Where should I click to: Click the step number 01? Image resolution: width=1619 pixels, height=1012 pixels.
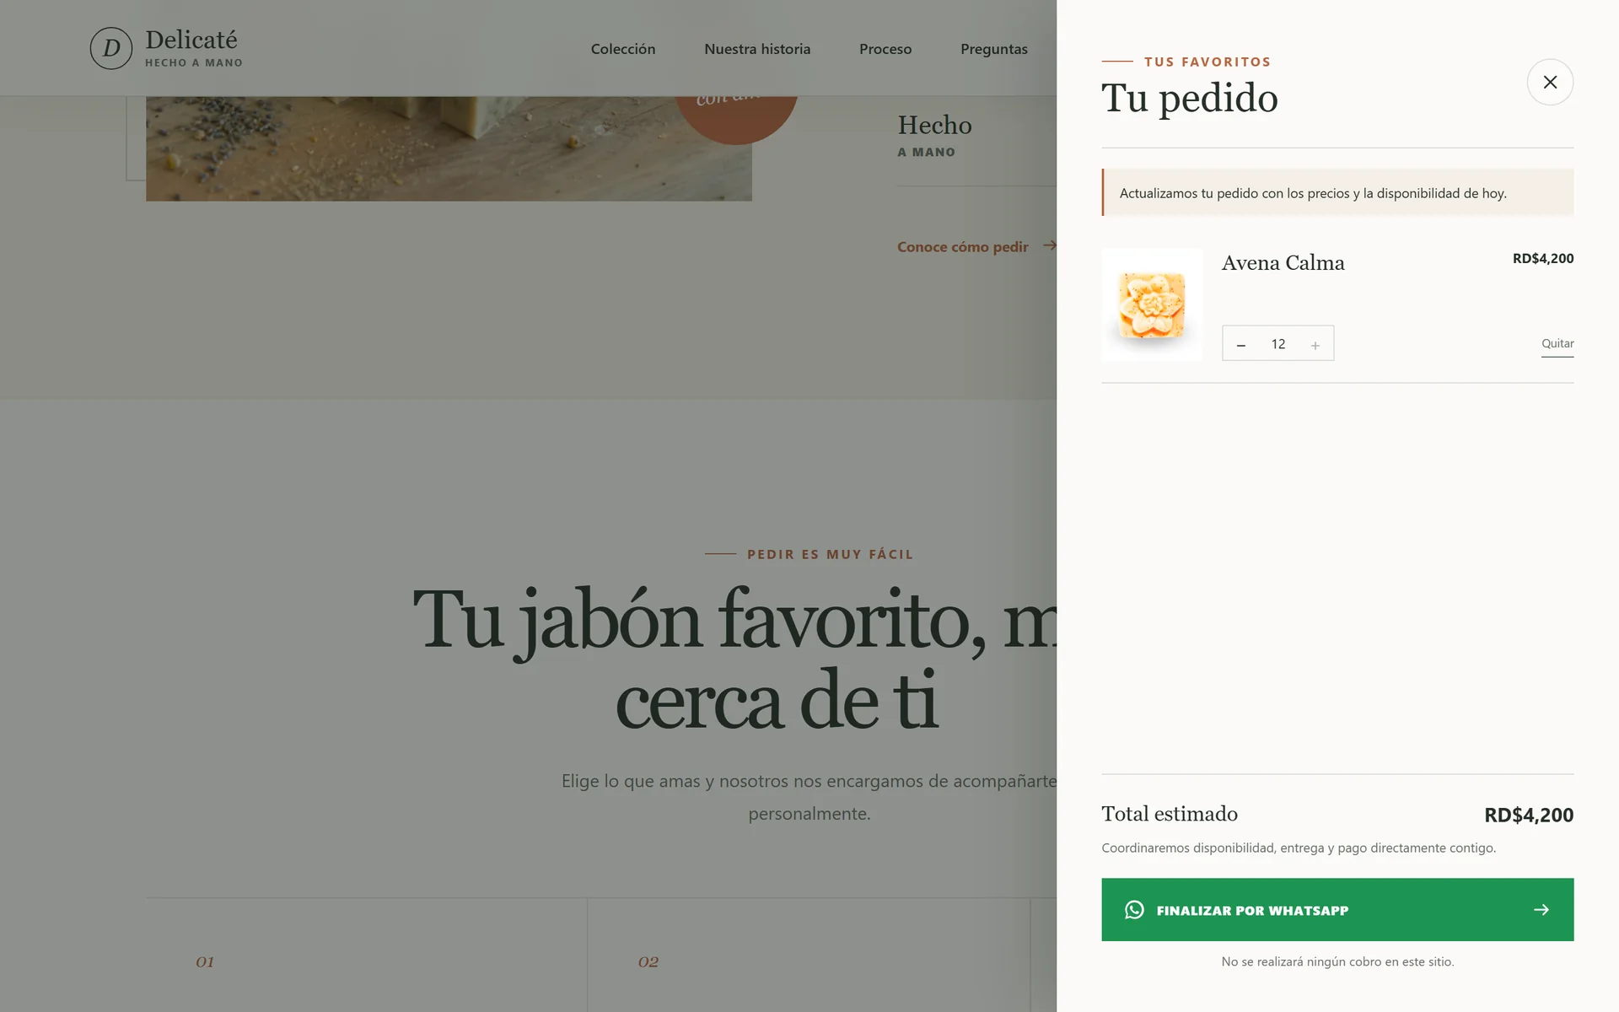pos(205,961)
